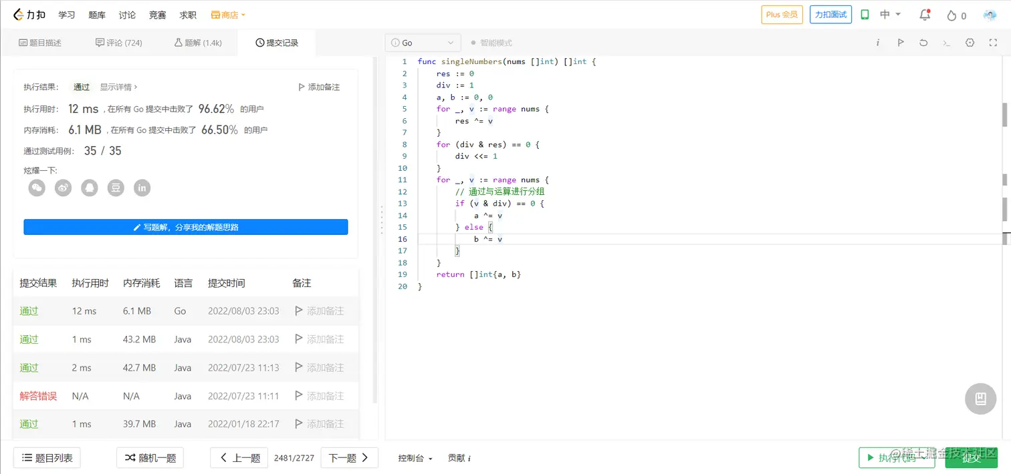Add note to the 39.7 MB Java submission
The width and height of the screenshot is (1011, 474).
coord(320,424)
